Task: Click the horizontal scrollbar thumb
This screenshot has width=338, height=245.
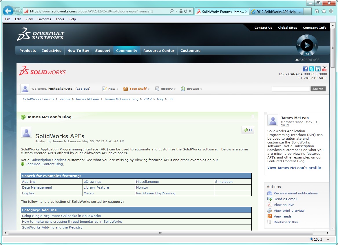Action: click(x=160, y=233)
